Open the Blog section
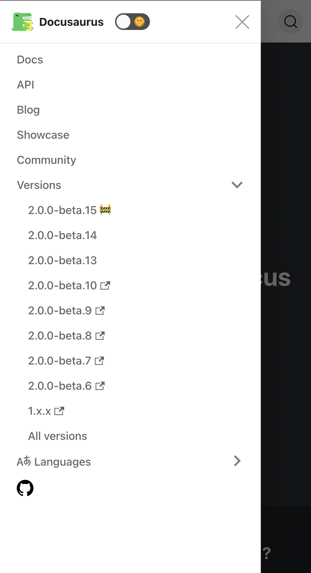 tap(28, 110)
